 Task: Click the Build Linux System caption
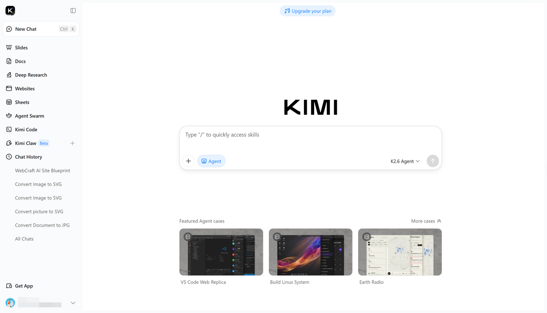click(x=289, y=282)
